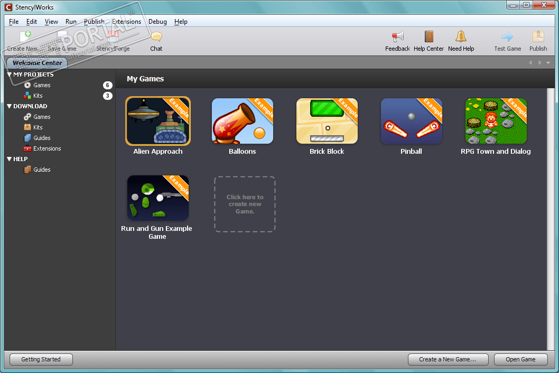Select the Run and Gun Example Game thumbnail

pos(158,198)
